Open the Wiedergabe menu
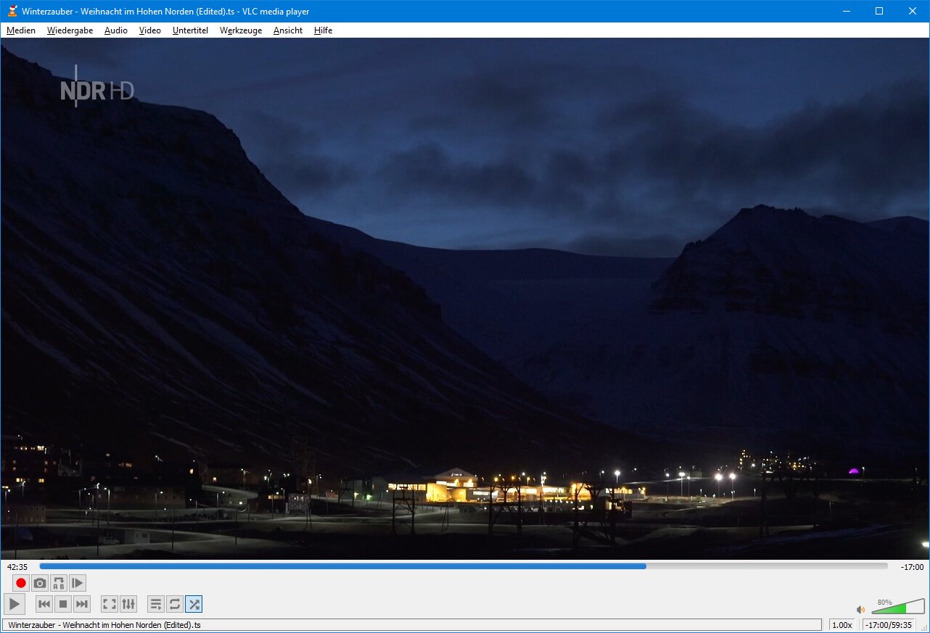The height and width of the screenshot is (633, 930). (x=70, y=30)
